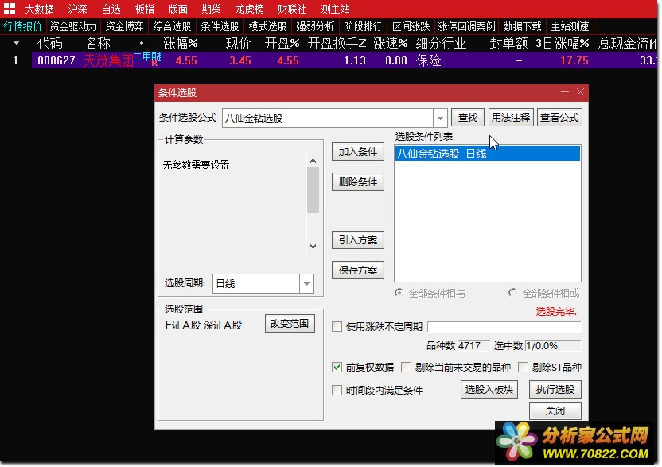This screenshot has width=662, height=467.
Task: Open the 版面 menu
Action: pos(177,9)
